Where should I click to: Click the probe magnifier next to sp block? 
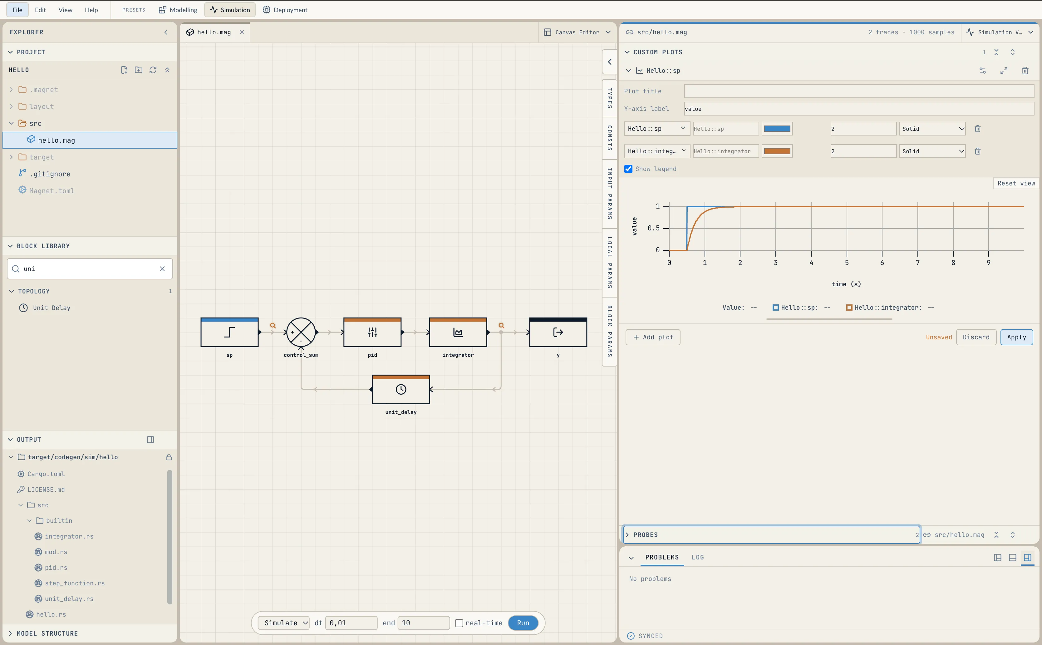point(273,326)
